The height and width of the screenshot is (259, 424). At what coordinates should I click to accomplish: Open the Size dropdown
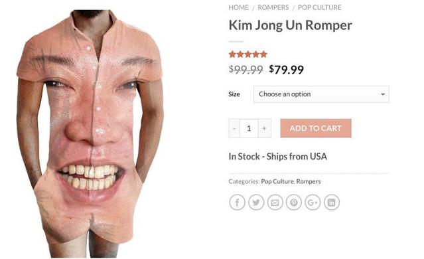point(321,94)
